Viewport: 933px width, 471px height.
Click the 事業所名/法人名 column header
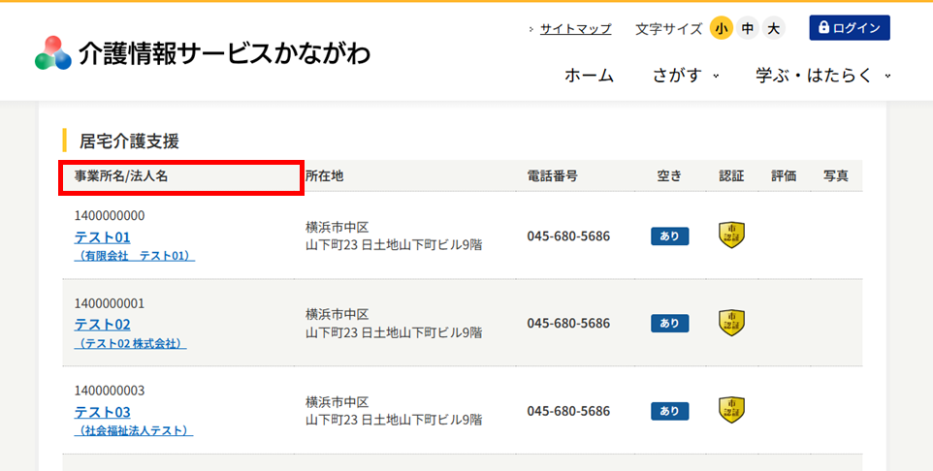pos(121,176)
